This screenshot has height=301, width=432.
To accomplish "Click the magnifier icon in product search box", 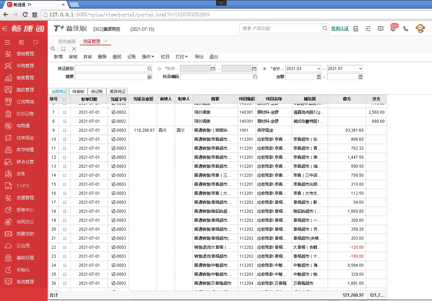I will (x=325, y=28).
